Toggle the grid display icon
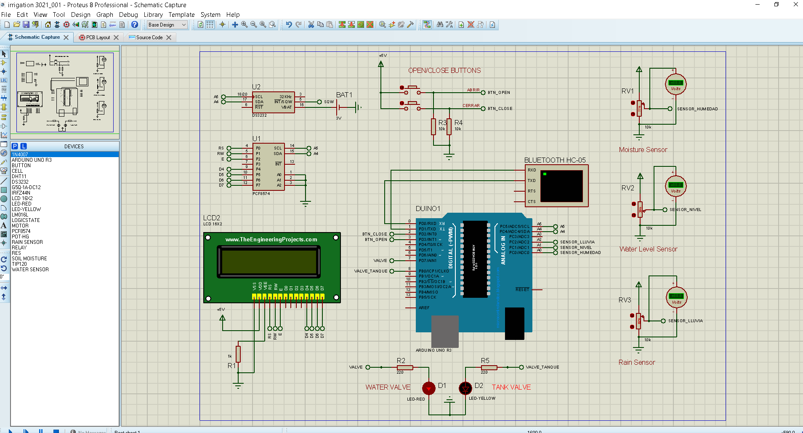The image size is (803, 433). point(210,25)
